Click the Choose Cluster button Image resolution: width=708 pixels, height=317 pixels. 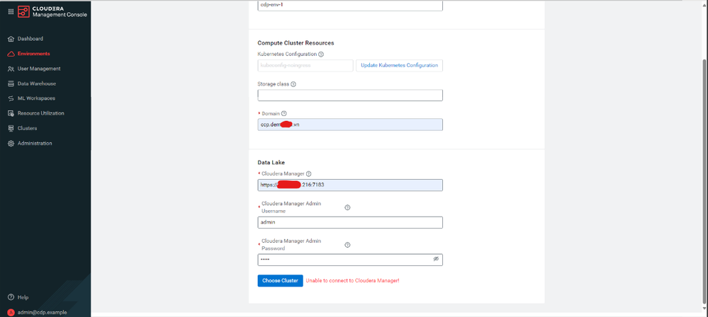point(280,280)
